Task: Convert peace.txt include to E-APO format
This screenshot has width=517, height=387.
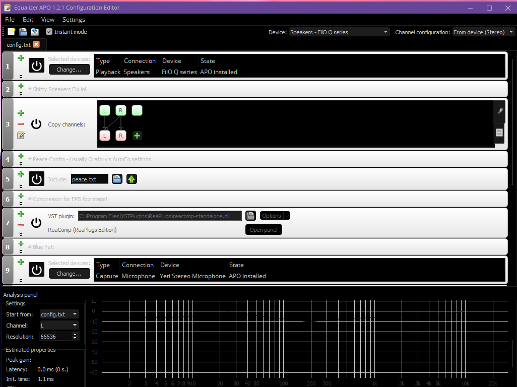Action: (131, 179)
